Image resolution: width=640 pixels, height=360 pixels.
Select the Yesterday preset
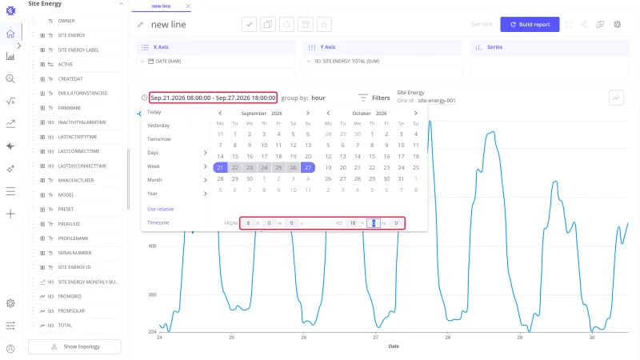pyautogui.click(x=158, y=126)
